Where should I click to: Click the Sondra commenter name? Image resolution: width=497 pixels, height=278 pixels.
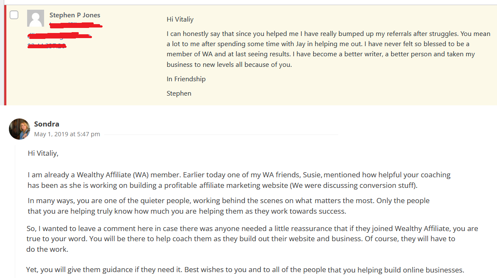[x=47, y=124]
